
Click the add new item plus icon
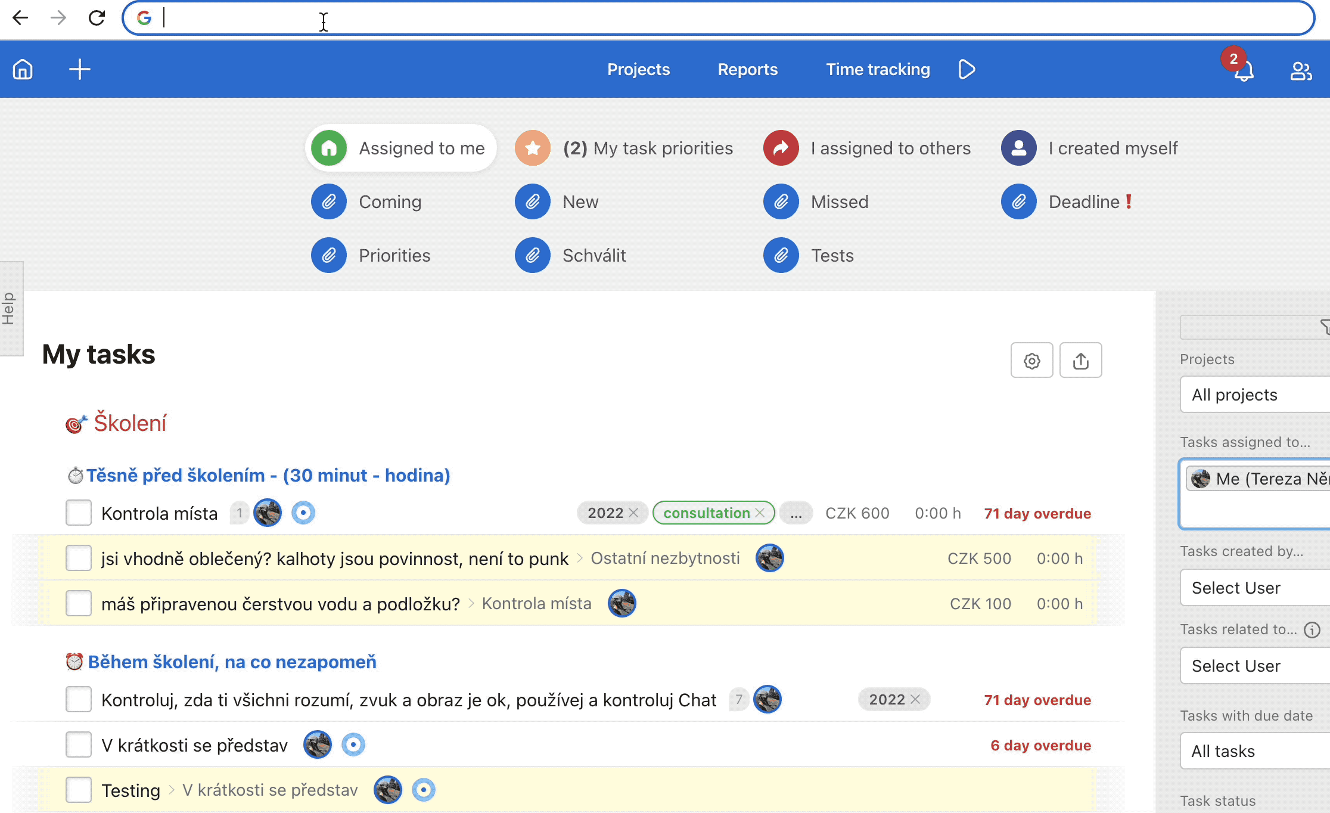point(80,69)
